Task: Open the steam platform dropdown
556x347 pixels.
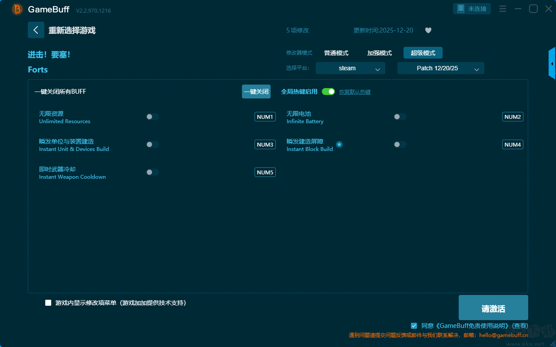Action: click(x=350, y=68)
